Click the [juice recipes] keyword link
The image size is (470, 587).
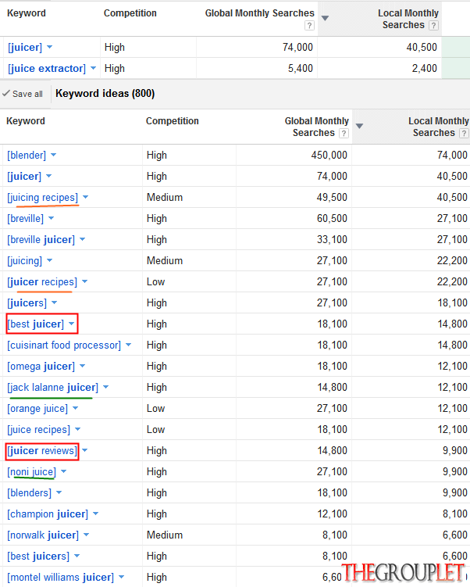click(x=38, y=429)
